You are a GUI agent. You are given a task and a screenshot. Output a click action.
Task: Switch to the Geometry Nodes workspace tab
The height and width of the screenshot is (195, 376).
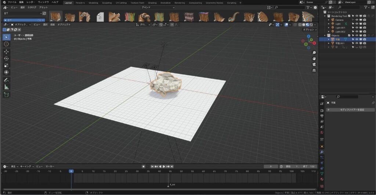pyautogui.click(x=214, y=3)
